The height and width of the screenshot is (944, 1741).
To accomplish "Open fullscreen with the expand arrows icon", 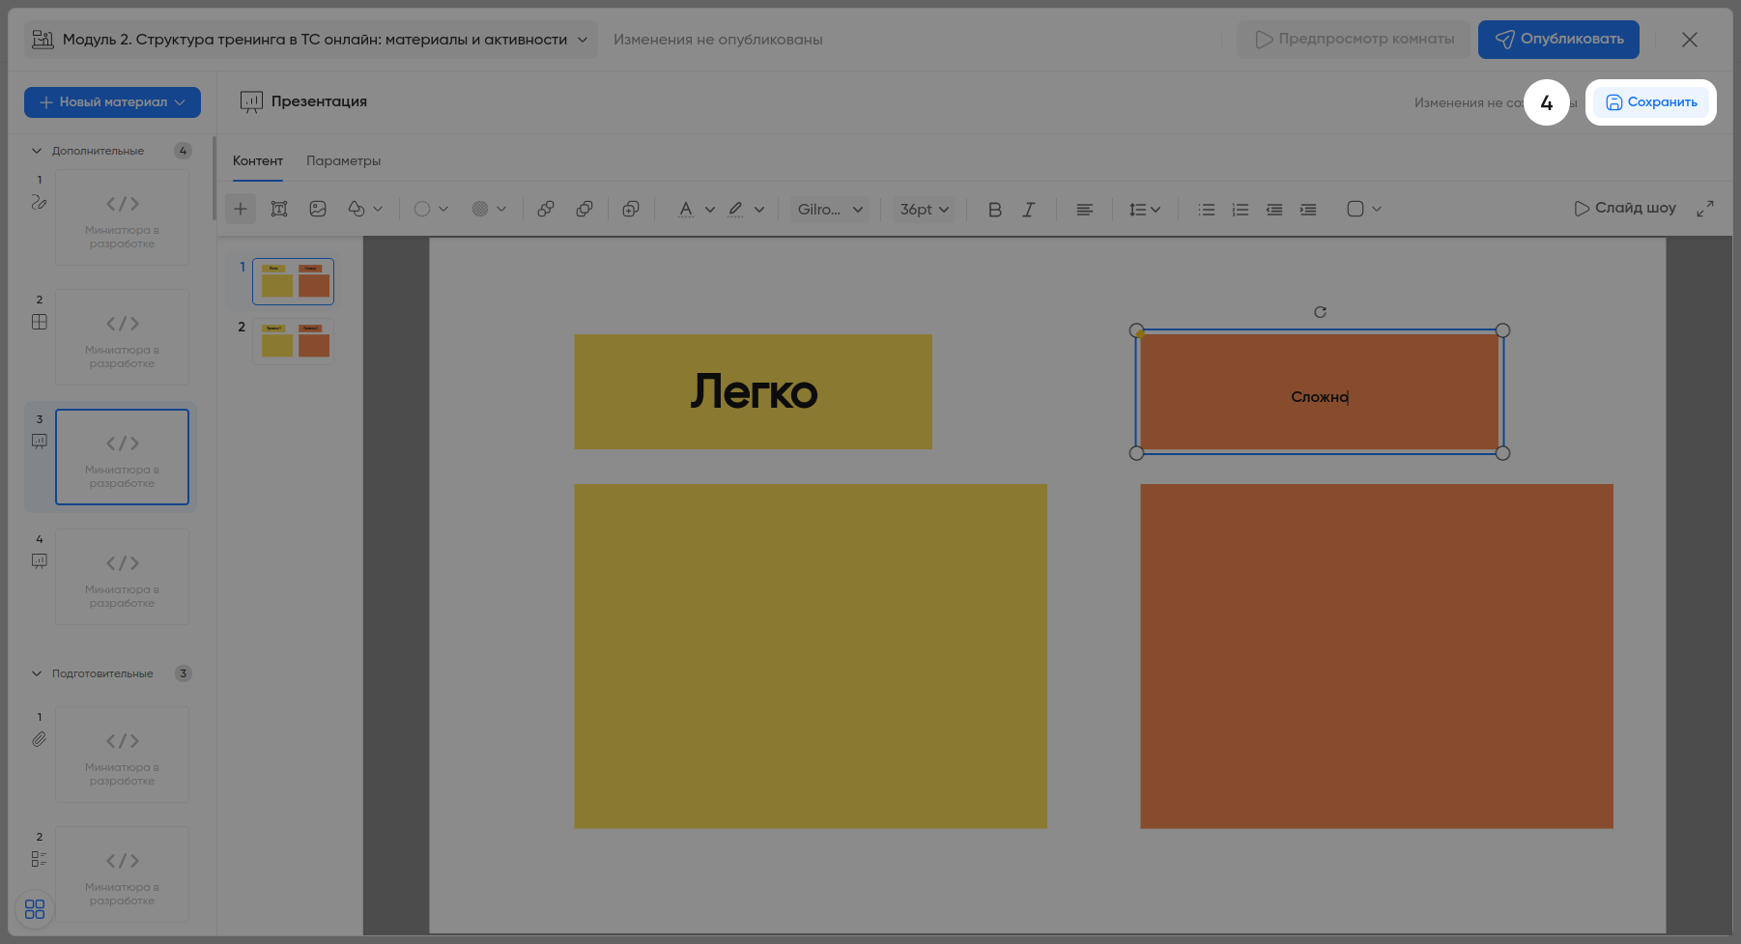I will (x=1705, y=209).
